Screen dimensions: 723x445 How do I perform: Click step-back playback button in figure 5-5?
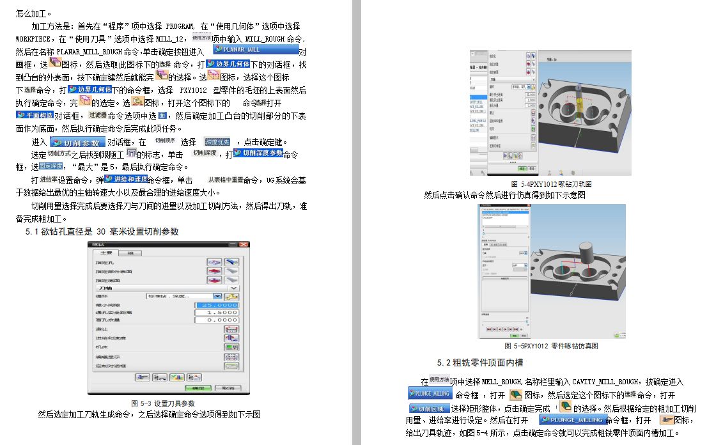coord(494,329)
